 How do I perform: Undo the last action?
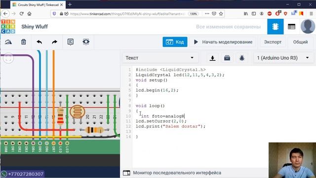(39, 42)
